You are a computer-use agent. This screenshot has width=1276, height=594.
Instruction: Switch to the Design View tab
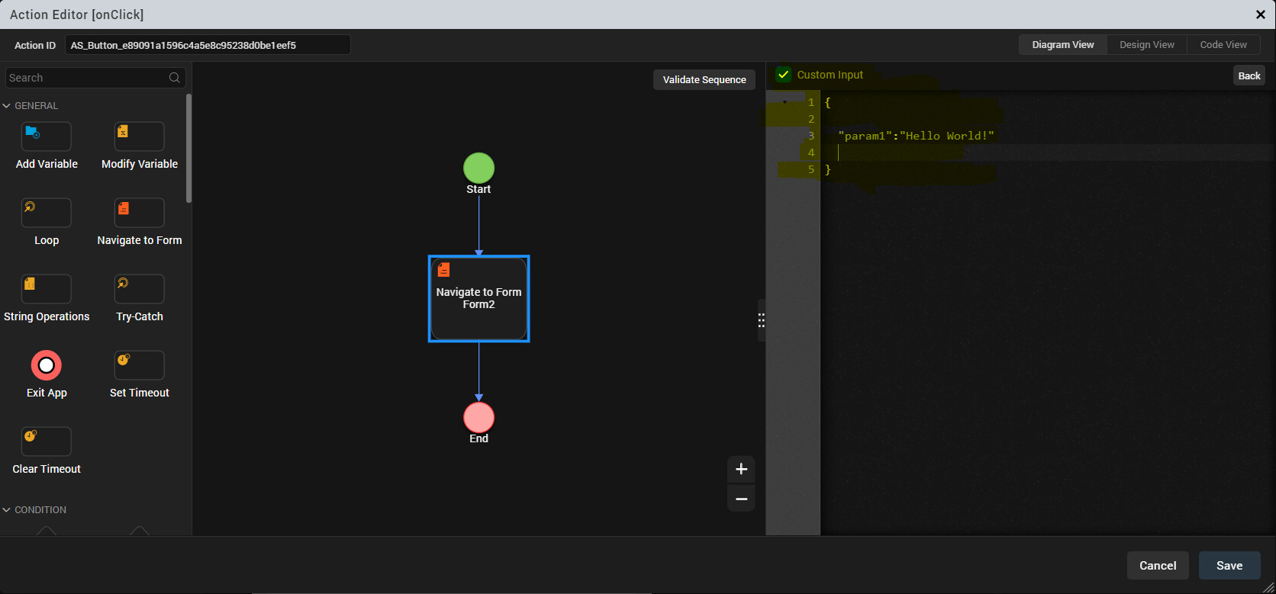(x=1146, y=45)
